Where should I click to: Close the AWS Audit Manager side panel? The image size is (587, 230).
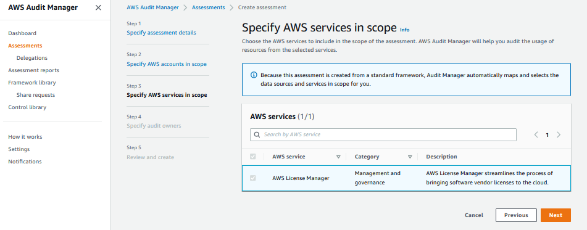[x=98, y=7]
